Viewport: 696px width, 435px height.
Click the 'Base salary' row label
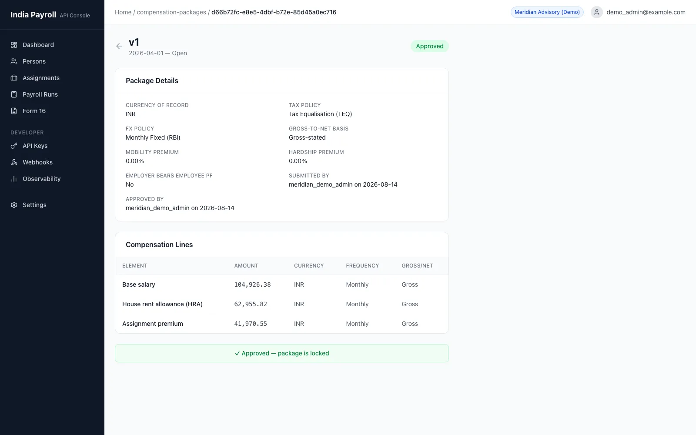[x=139, y=284]
